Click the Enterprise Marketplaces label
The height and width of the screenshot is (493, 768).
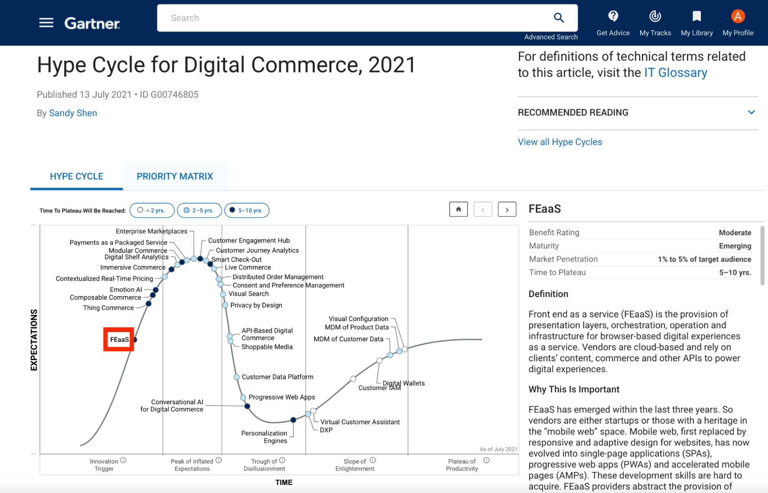click(x=151, y=231)
